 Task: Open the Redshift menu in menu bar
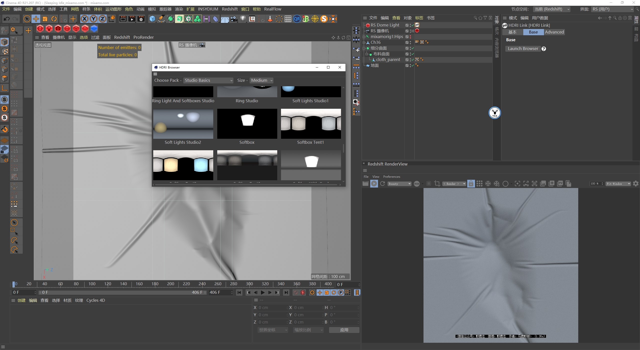pyautogui.click(x=229, y=9)
